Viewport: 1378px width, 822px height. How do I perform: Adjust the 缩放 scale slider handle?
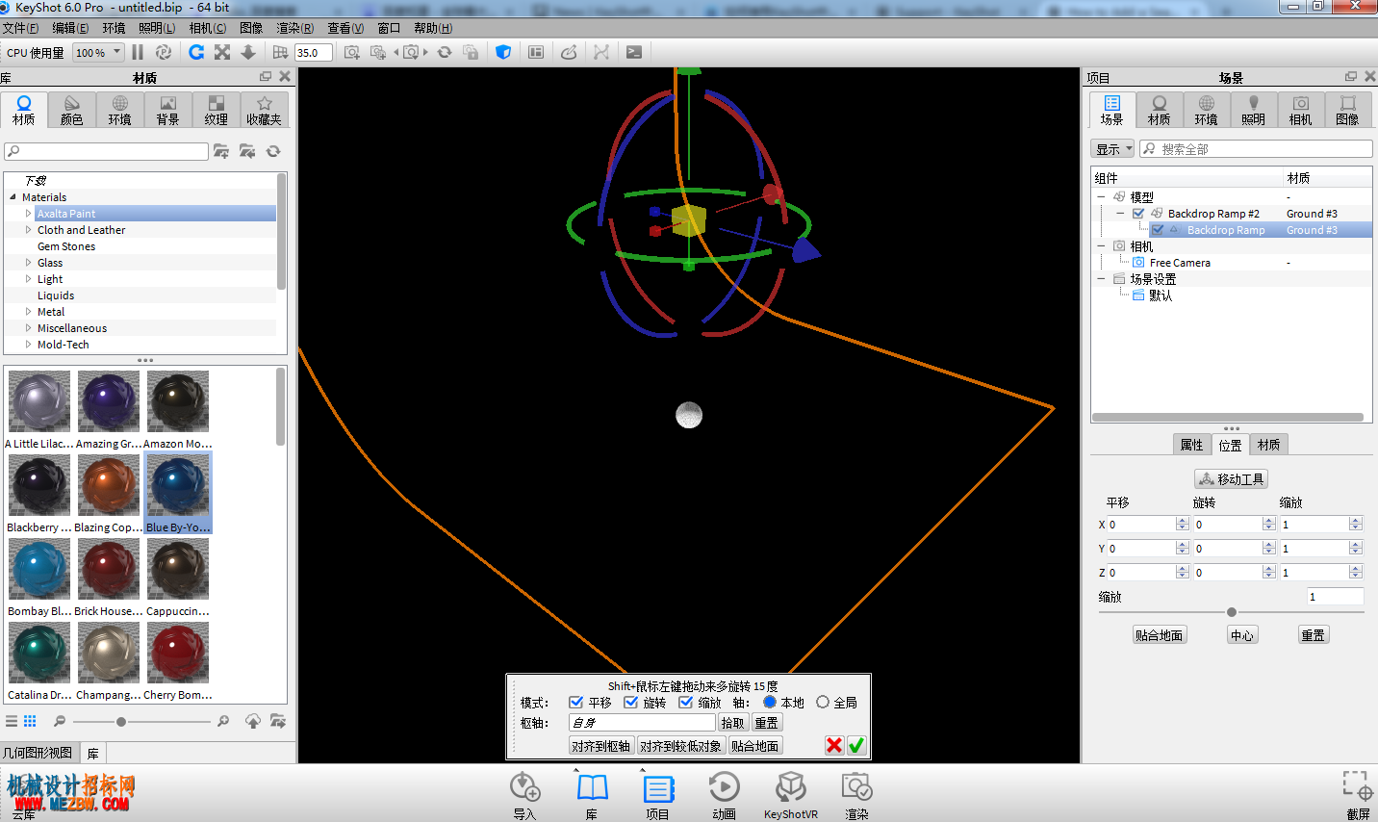click(1232, 612)
